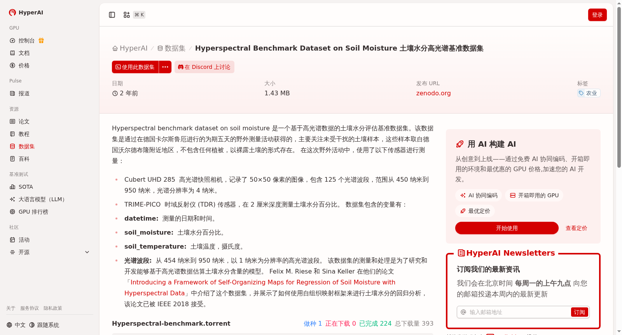Click the Discord logo icon
This screenshot has height=335, width=622.
click(x=181, y=67)
